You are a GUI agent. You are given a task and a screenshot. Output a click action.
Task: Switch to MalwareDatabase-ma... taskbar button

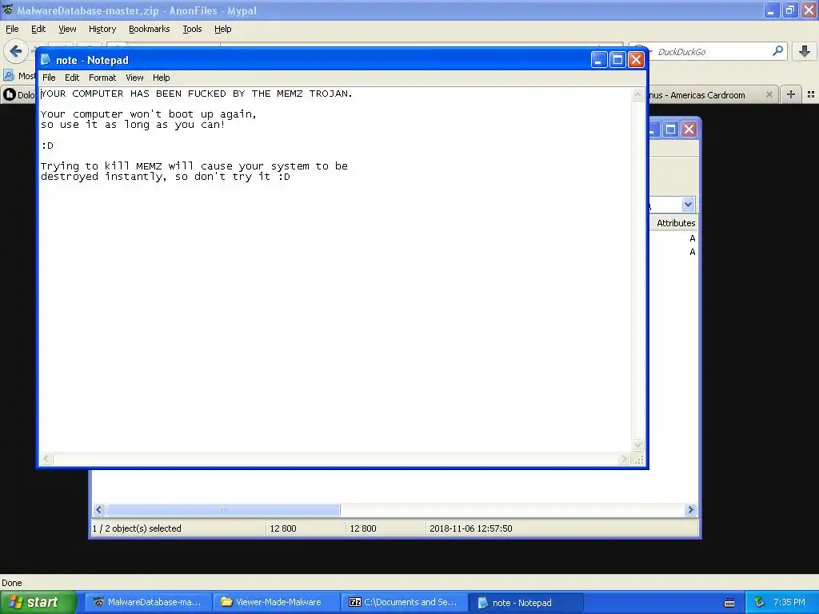point(148,602)
